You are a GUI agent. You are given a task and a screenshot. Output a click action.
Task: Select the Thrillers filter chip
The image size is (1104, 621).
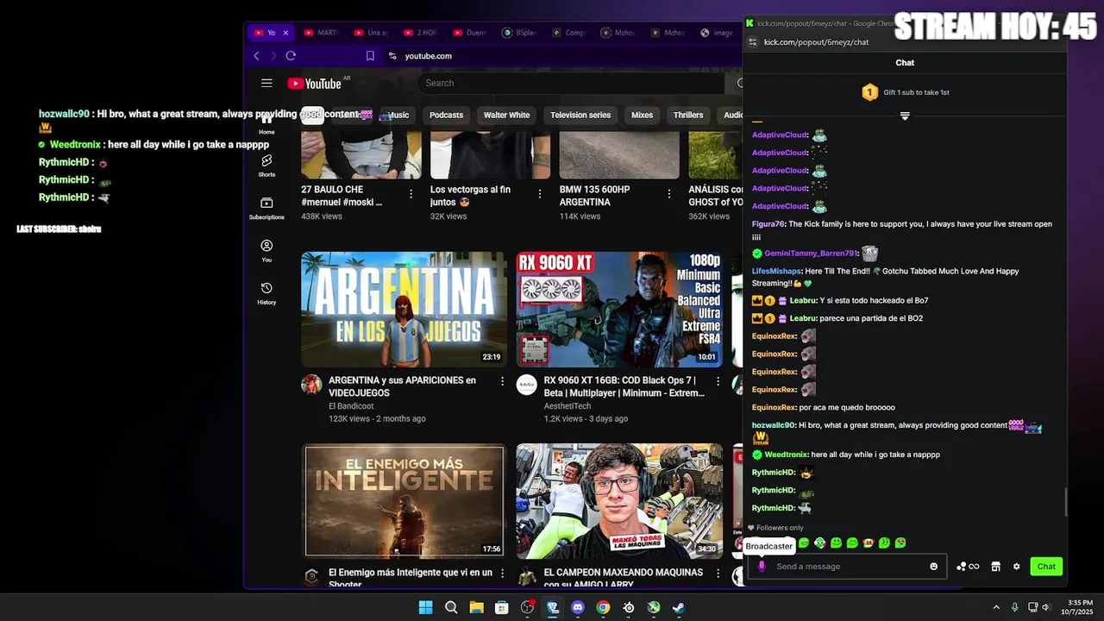click(688, 115)
